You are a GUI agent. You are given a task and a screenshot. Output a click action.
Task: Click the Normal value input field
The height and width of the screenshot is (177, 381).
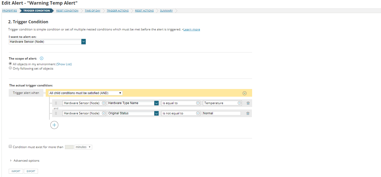222,113
